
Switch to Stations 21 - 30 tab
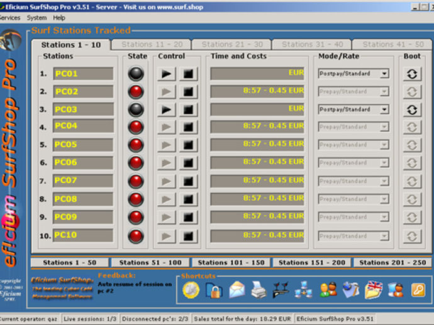tap(232, 45)
